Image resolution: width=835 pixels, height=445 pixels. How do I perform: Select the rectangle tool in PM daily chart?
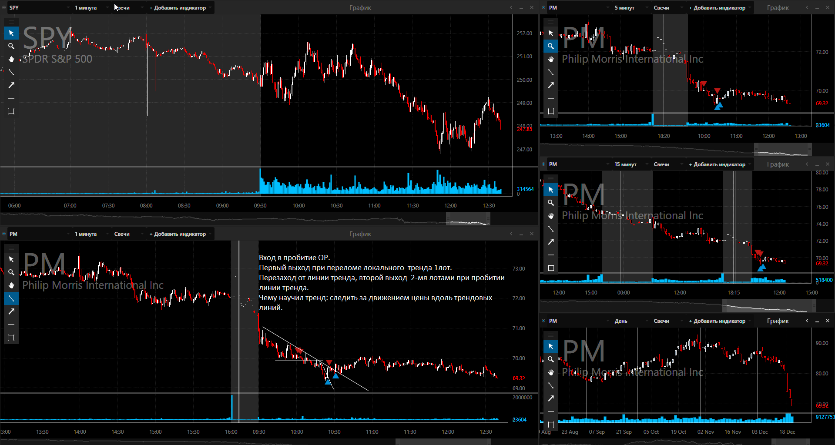click(551, 425)
